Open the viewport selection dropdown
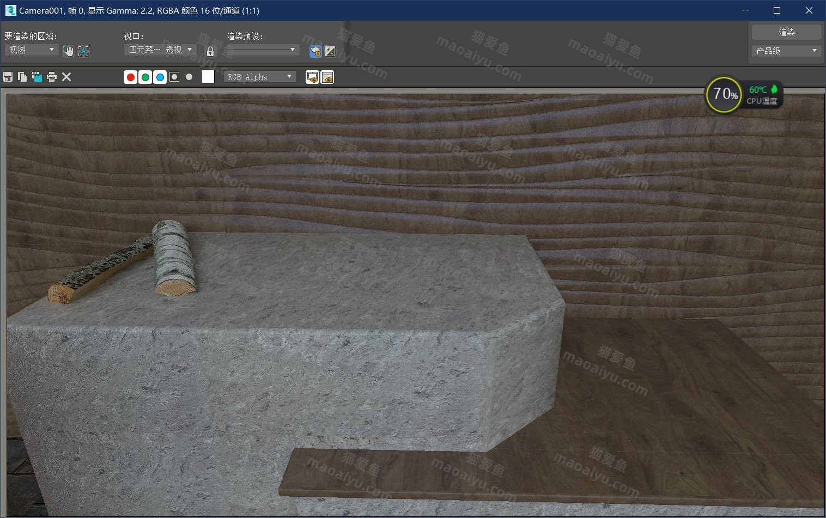826x518 pixels. coord(160,50)
